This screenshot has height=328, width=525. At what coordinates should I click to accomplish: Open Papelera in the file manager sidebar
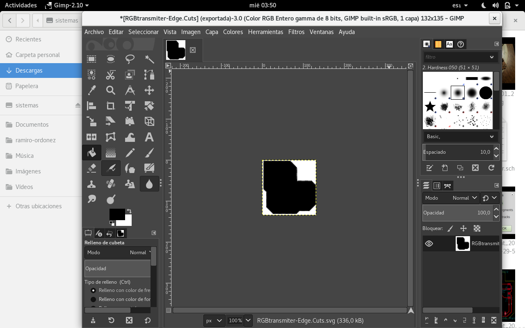[41, 86]
